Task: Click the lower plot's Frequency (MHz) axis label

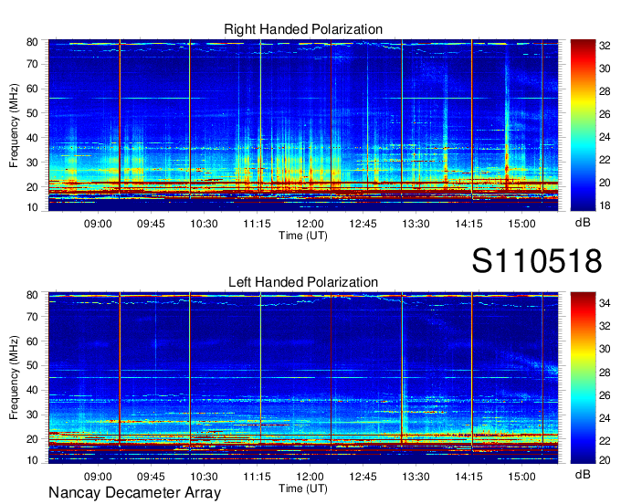Action: 14,378
